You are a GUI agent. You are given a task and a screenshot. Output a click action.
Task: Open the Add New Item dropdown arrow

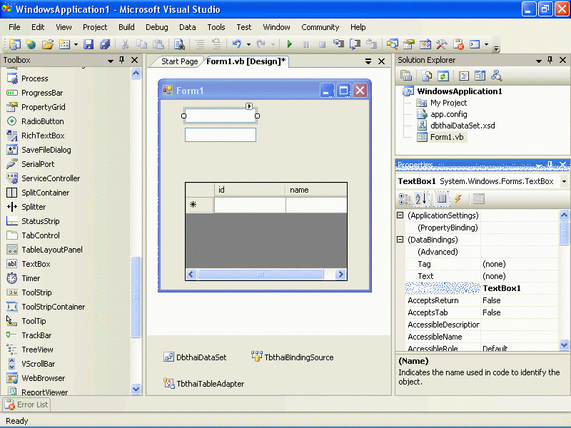point(76,44)
